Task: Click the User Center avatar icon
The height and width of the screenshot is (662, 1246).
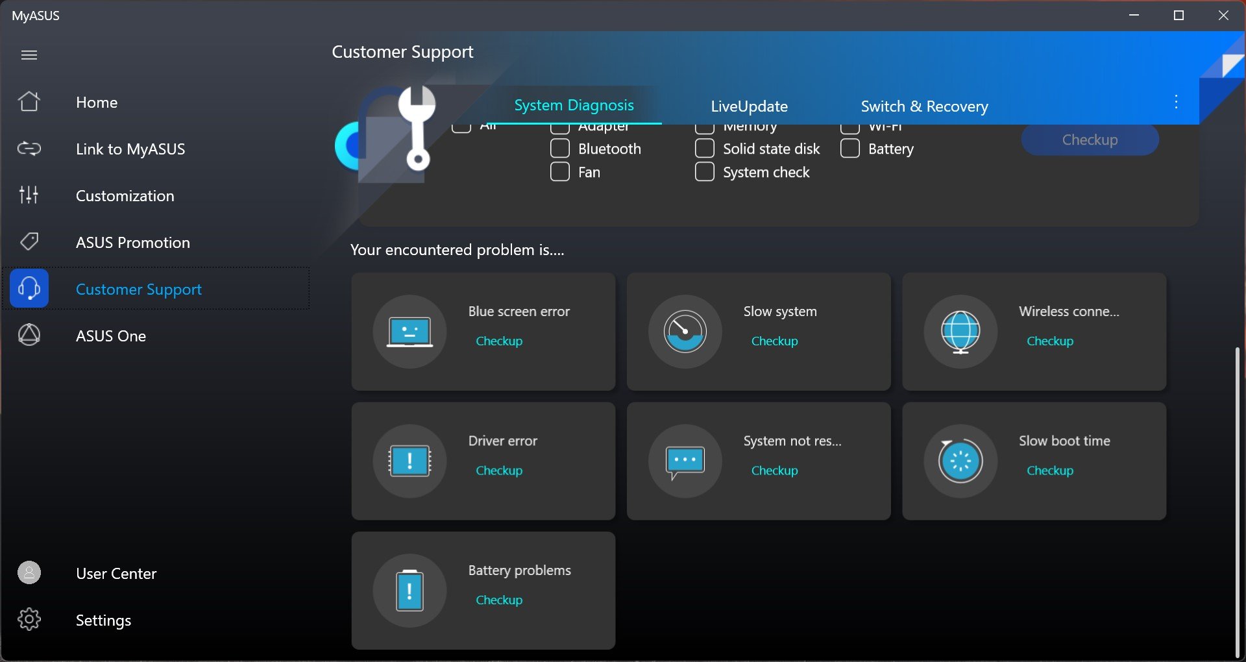Action: [x=29, y=572]
